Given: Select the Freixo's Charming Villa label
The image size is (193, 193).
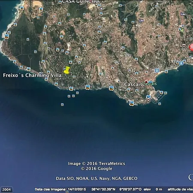Looking at the screenshot, I should [x=32, y=75].
